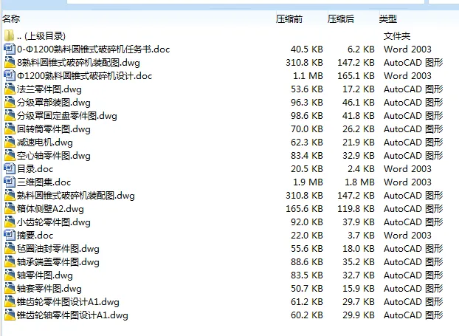Screen dimensions: 459x336
Task: Click the DWG icon for 轴零件图.dwg
Action: click(x=10, y=275)
